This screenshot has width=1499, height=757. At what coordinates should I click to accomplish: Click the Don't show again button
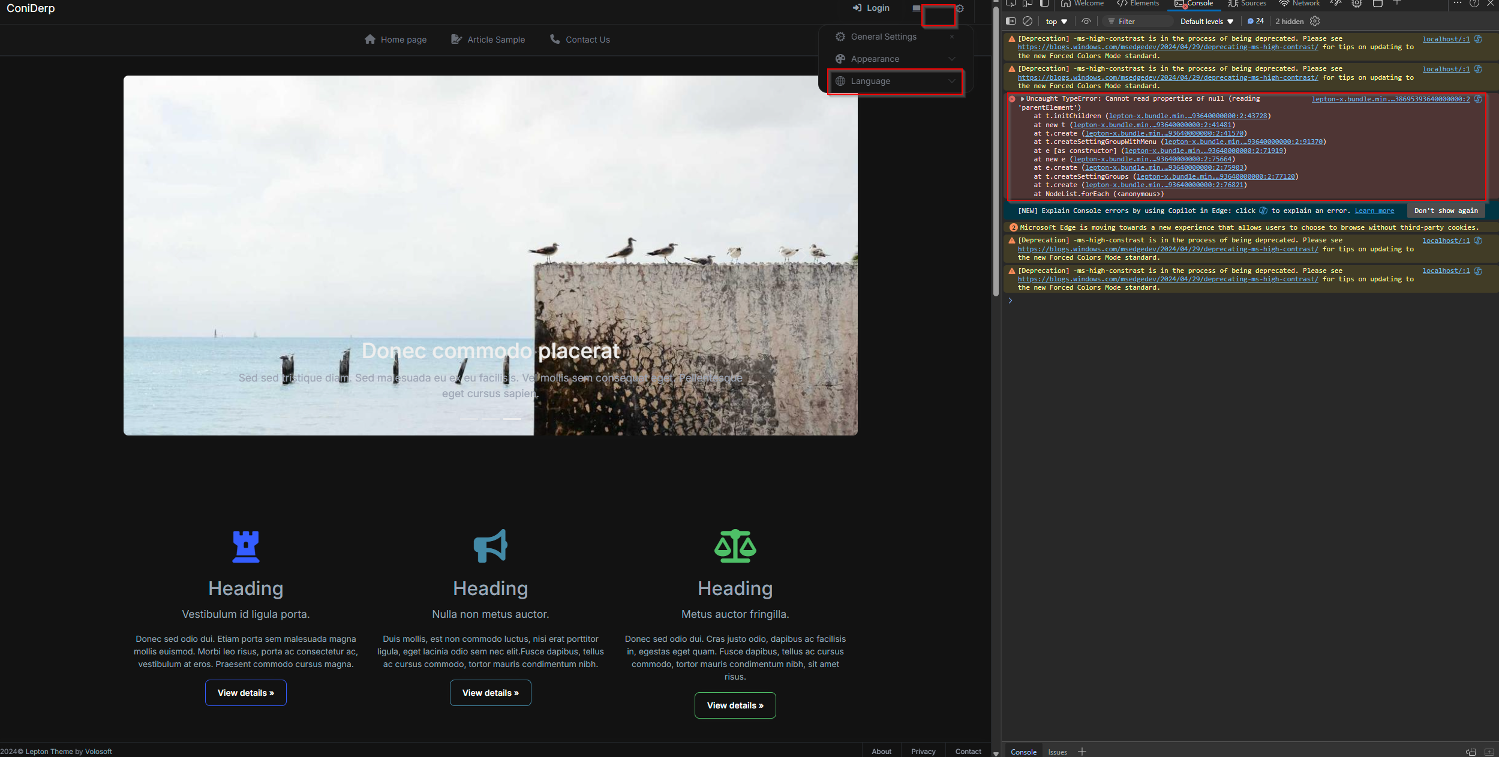[x=1446, y=211]
